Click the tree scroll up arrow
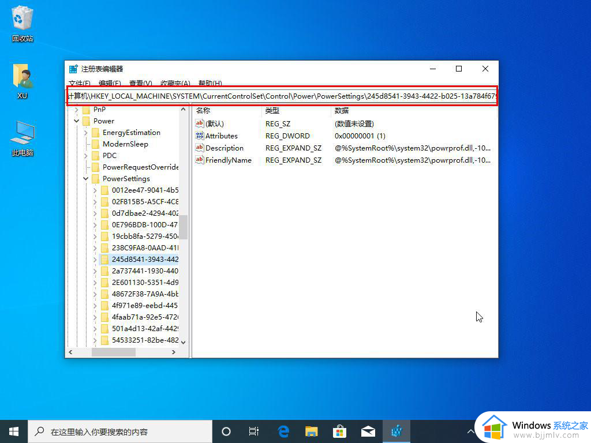The width and height of the screenshot is (591, 443). coord(183,110)
